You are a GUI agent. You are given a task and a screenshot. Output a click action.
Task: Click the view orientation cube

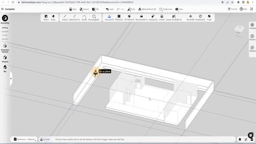(239, 31)
